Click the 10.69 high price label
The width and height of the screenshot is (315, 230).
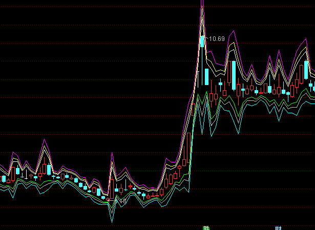[x=217, y=39]
